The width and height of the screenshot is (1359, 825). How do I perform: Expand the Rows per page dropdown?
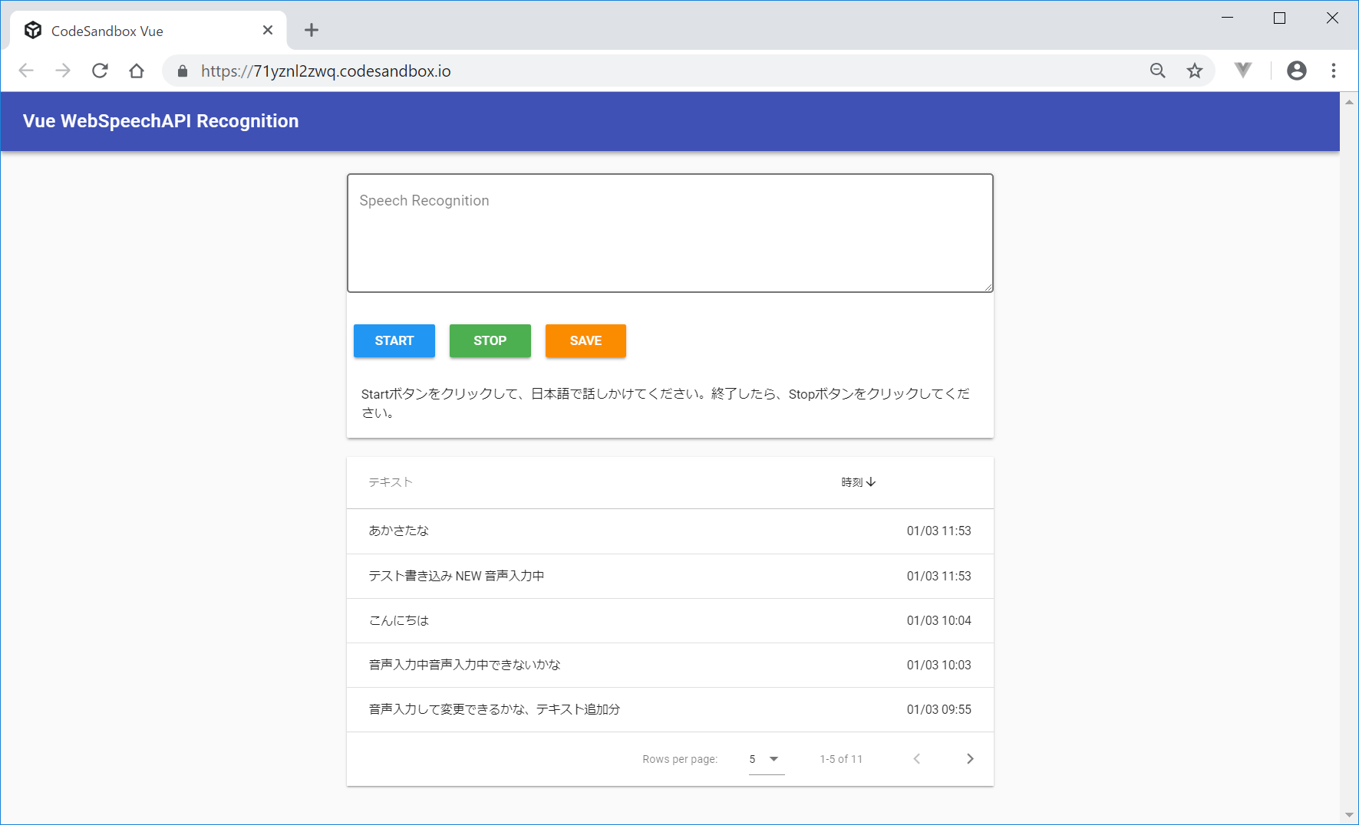click(x=766, y=759)
